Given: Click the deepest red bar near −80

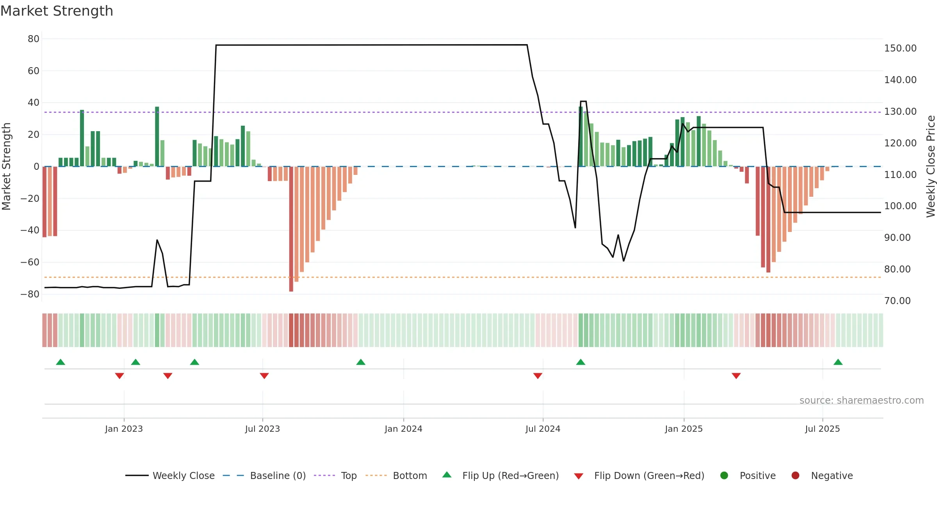Looking at the screenshot, I should 291,229.
